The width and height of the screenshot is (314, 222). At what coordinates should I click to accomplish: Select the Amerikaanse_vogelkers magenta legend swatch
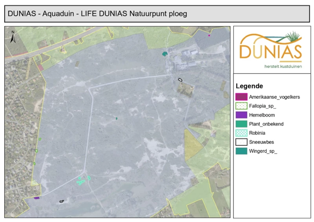point(241,97)
